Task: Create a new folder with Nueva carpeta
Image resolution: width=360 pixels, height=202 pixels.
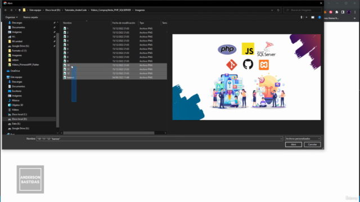Action: click(x=30, y=17)
